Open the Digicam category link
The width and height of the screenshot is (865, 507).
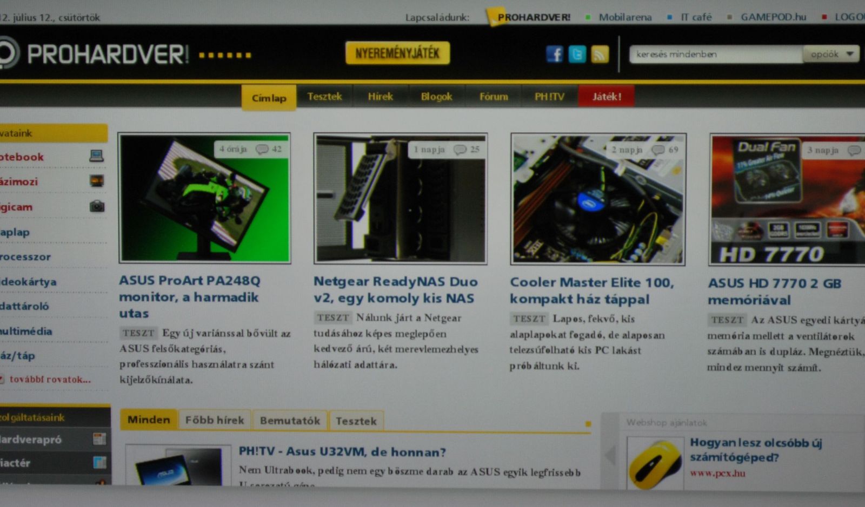click(x=16, y=207)
